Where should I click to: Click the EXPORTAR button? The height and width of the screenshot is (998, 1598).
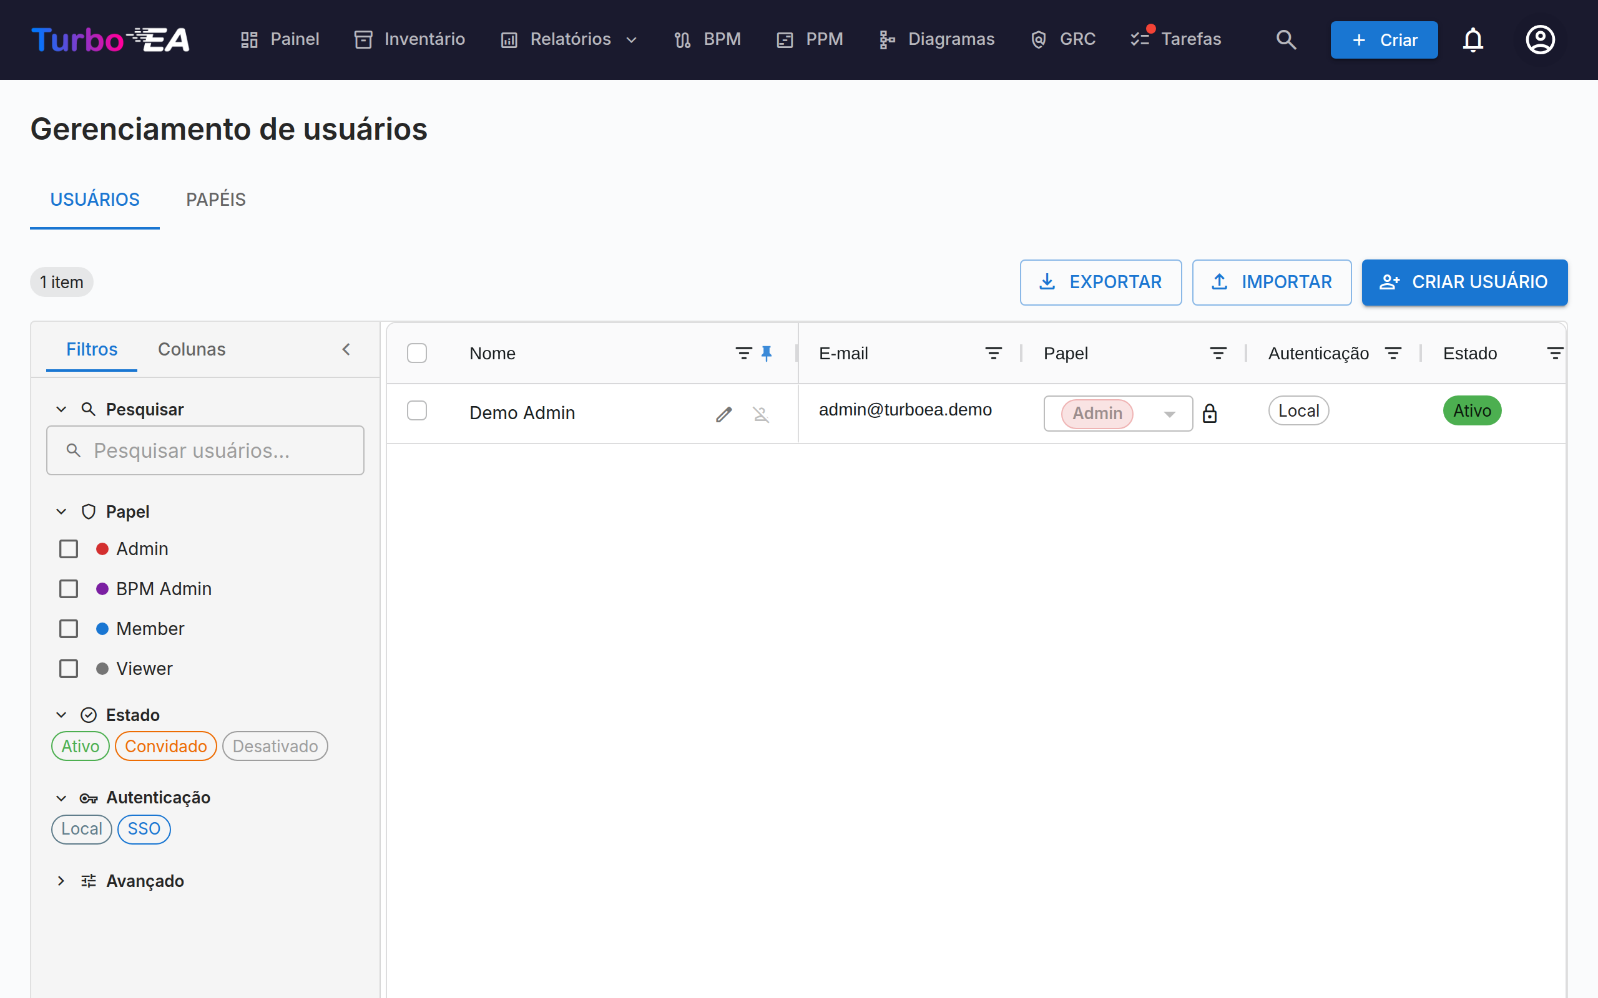(1100, 282)
